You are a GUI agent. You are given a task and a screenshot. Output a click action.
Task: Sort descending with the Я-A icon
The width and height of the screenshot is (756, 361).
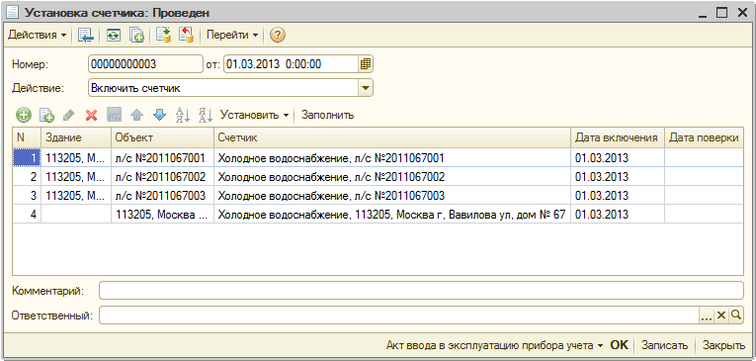(x=206, y=115)
